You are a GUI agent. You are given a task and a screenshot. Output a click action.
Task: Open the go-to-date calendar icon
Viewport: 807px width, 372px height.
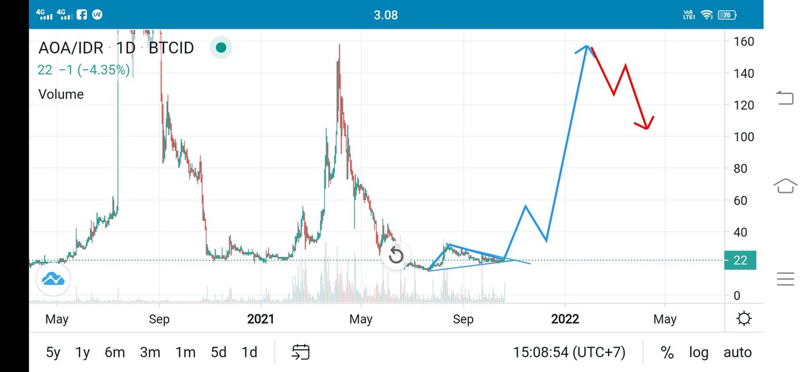click(x=301, y=352)
